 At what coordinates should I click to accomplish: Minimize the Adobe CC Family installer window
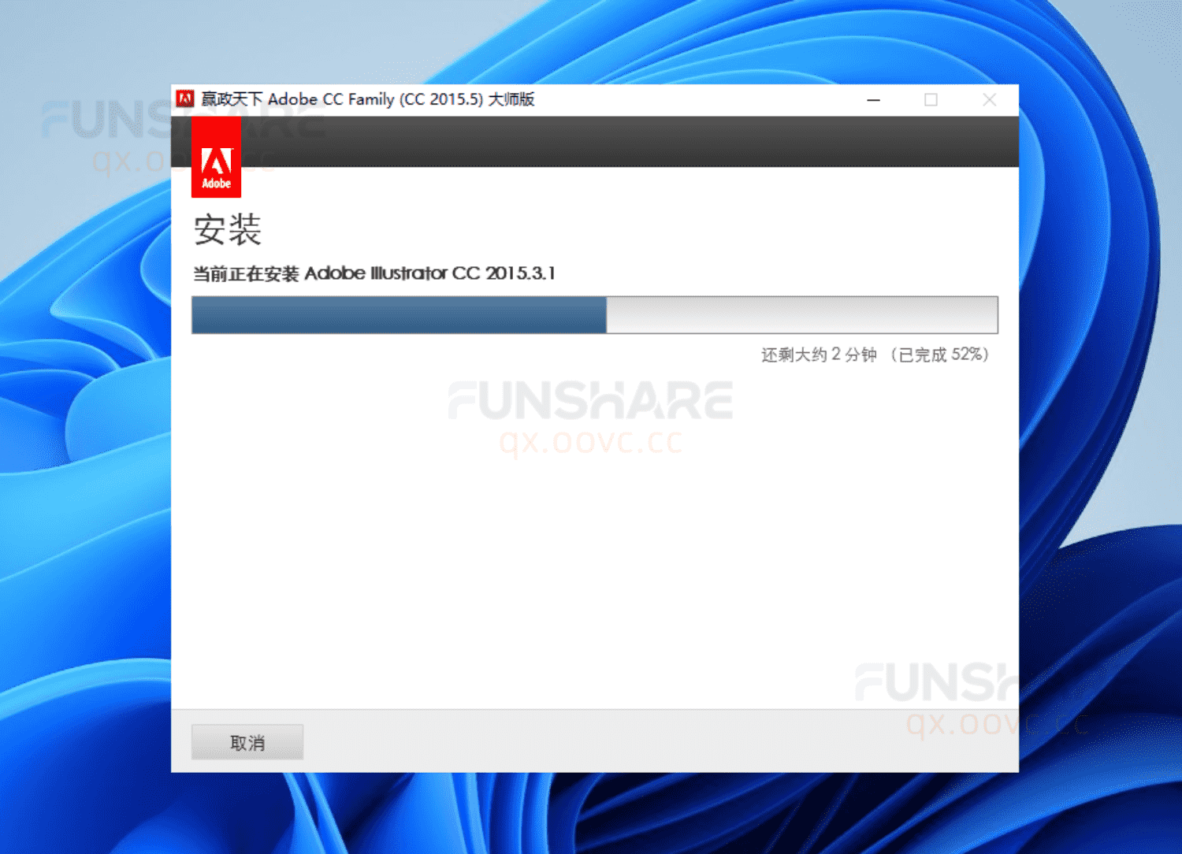click(x=873, y=100)
